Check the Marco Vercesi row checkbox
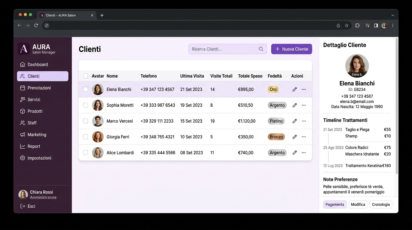The height and width of the screenshot is (230, 412). coord(85,121)
